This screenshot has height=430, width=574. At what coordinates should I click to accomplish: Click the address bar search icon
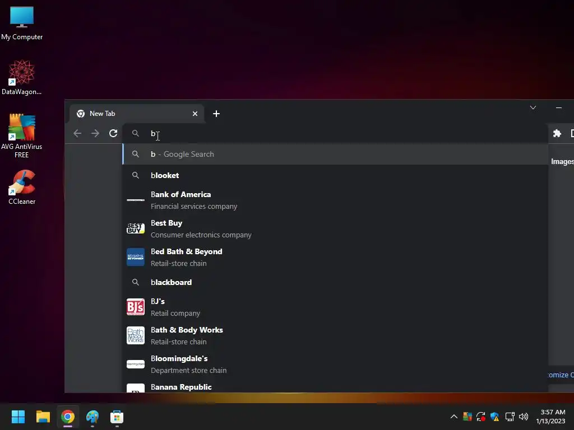[136, 133]
